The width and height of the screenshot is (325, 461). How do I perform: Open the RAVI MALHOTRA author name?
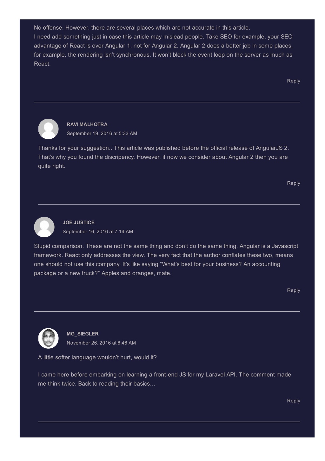click(87, 124)
